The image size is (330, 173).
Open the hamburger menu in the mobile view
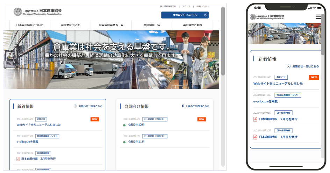(x=318, y=17)
